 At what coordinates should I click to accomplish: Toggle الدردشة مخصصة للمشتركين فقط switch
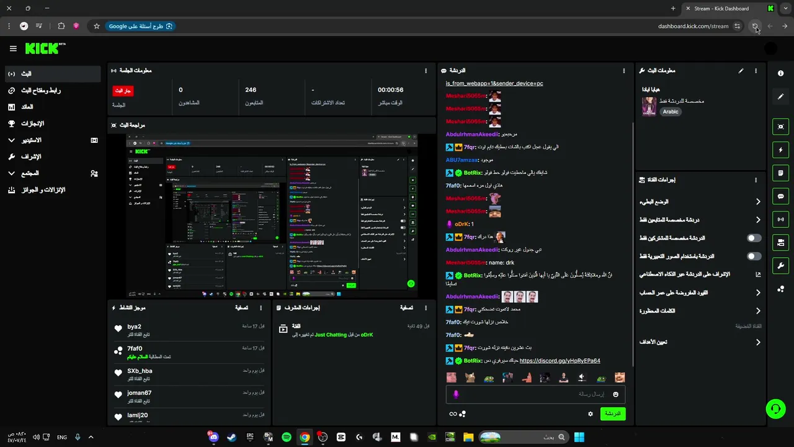click(754, 238)
